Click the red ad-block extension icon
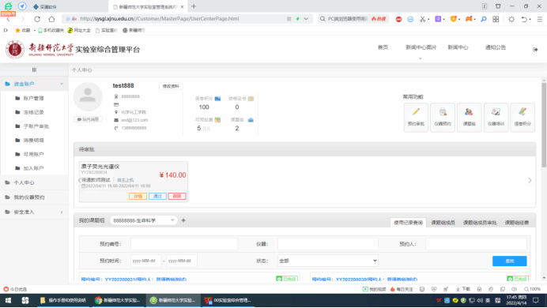 click(x=398, y=19)
